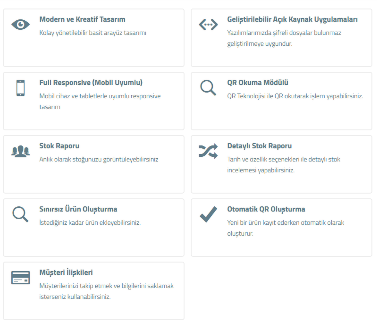Click the Müşteri İlişkileri heading
This screenshot has height=323, width=379.
66,272
